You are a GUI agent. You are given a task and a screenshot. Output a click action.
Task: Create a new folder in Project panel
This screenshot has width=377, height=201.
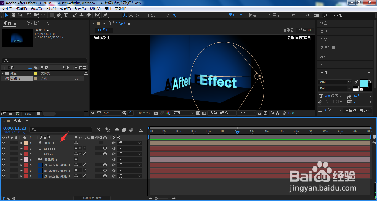10,113
